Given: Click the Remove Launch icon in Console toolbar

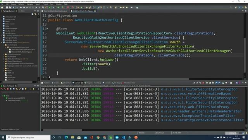Looking at the screenshot, I should click(197, 83).
